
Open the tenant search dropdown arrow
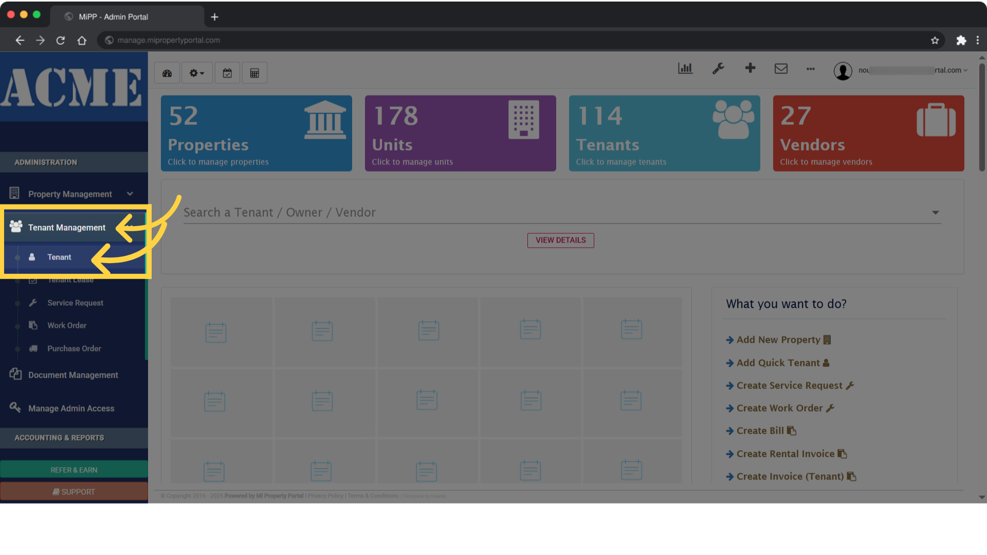point(935,212)
